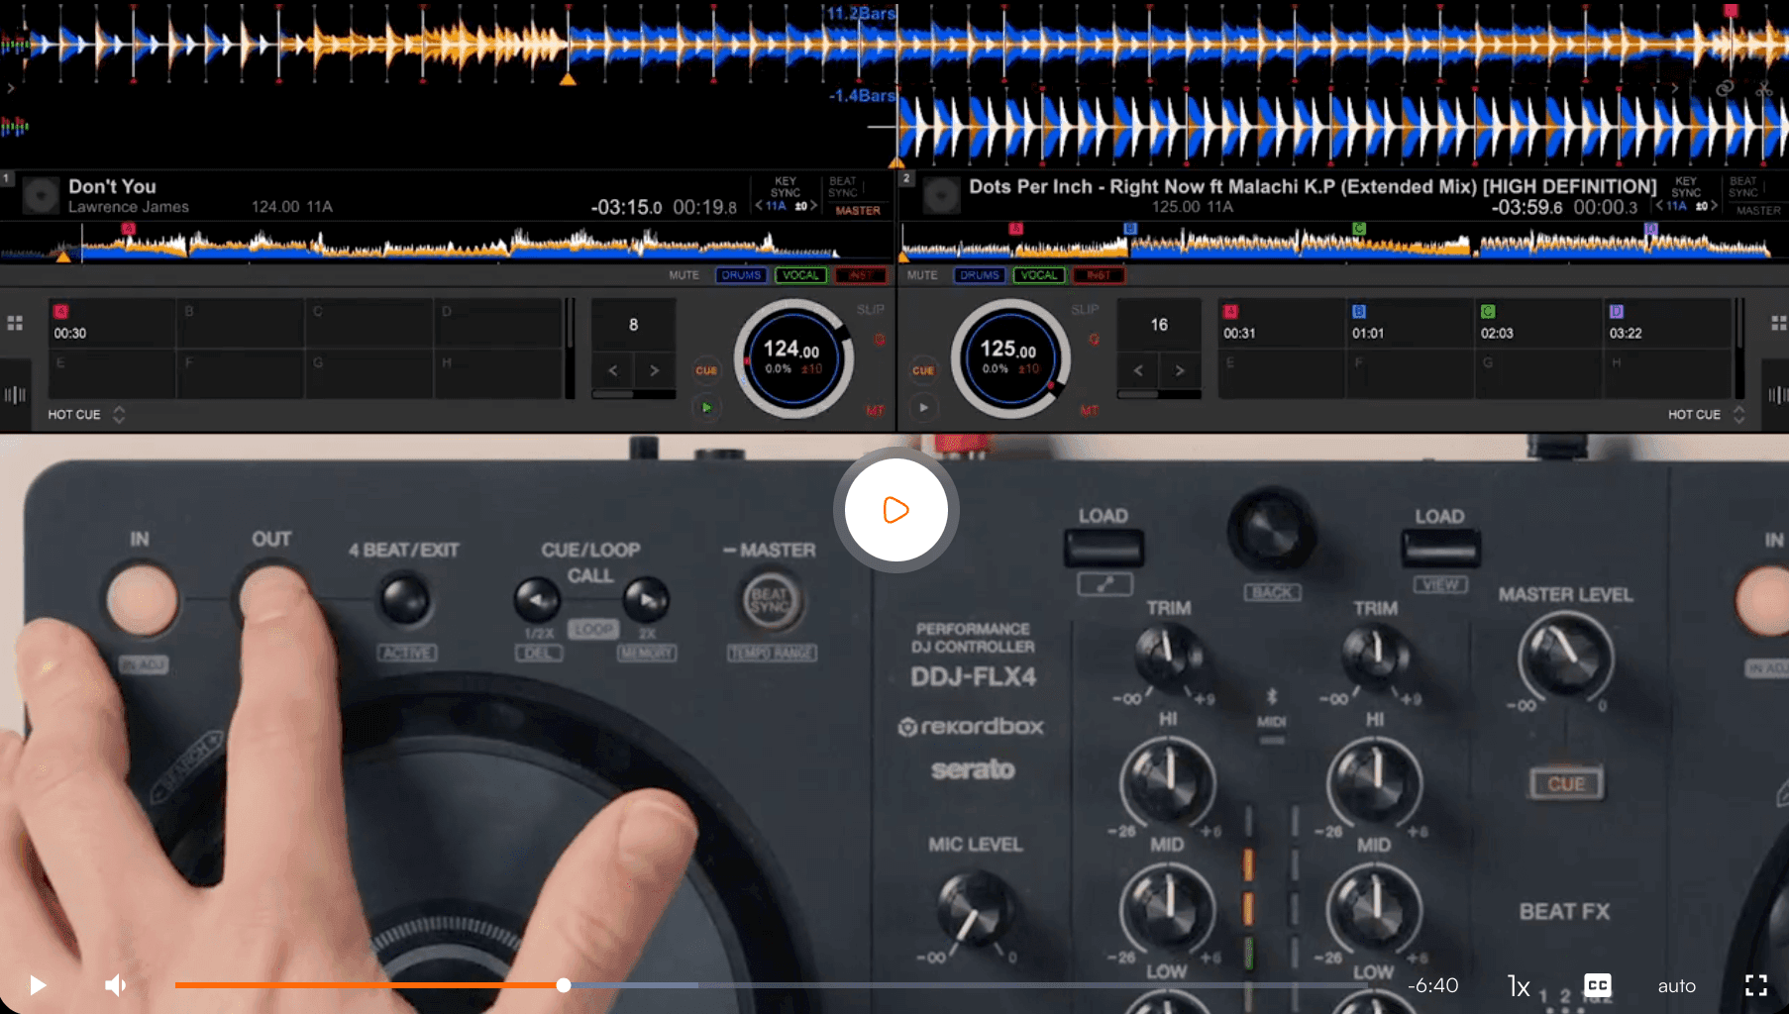Toggle VOCAL stem mute on deck 2

click(x=1038, y=275)
